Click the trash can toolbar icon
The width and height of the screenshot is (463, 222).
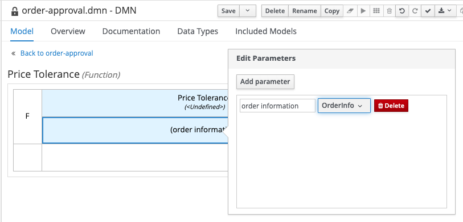pos(389,11)
